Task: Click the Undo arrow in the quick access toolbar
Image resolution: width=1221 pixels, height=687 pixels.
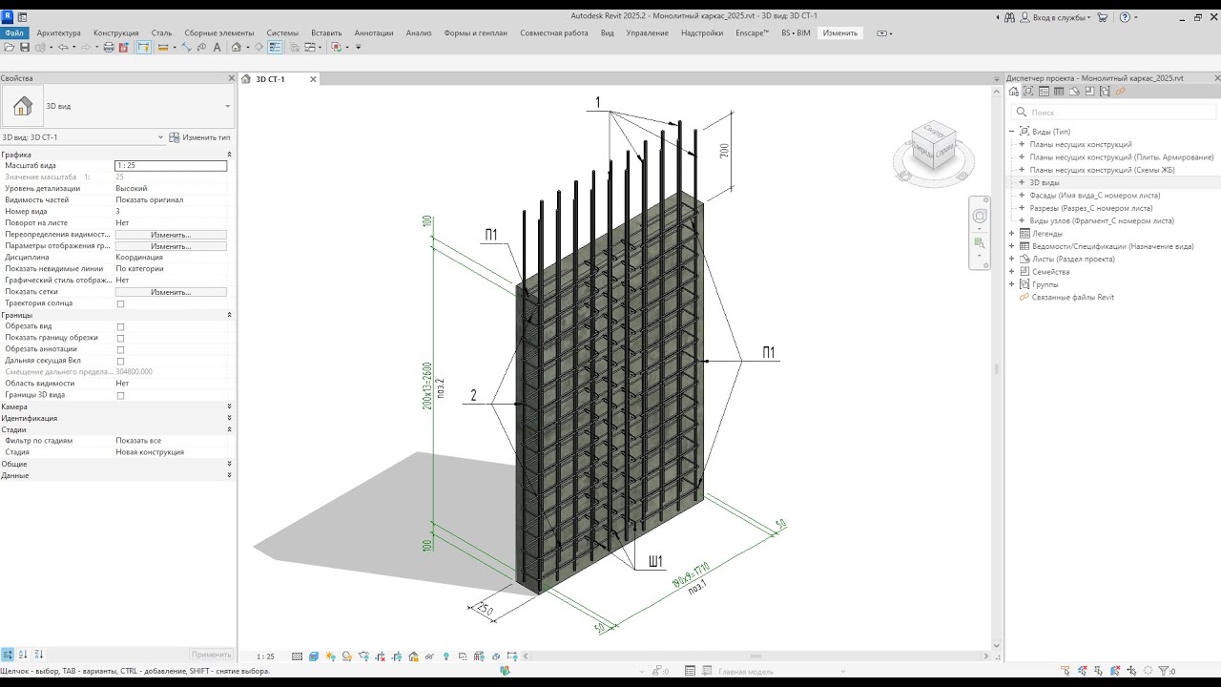Action: pos(63,47)
